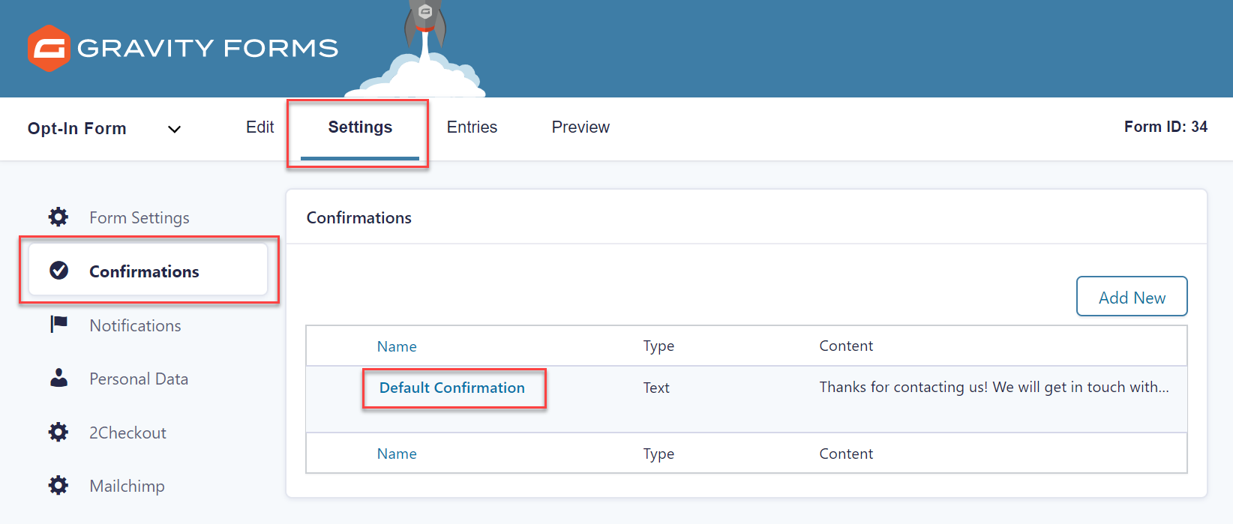1233x524 pixels.
Task: Click the Text type cell
Action: [x=656, y=388]
